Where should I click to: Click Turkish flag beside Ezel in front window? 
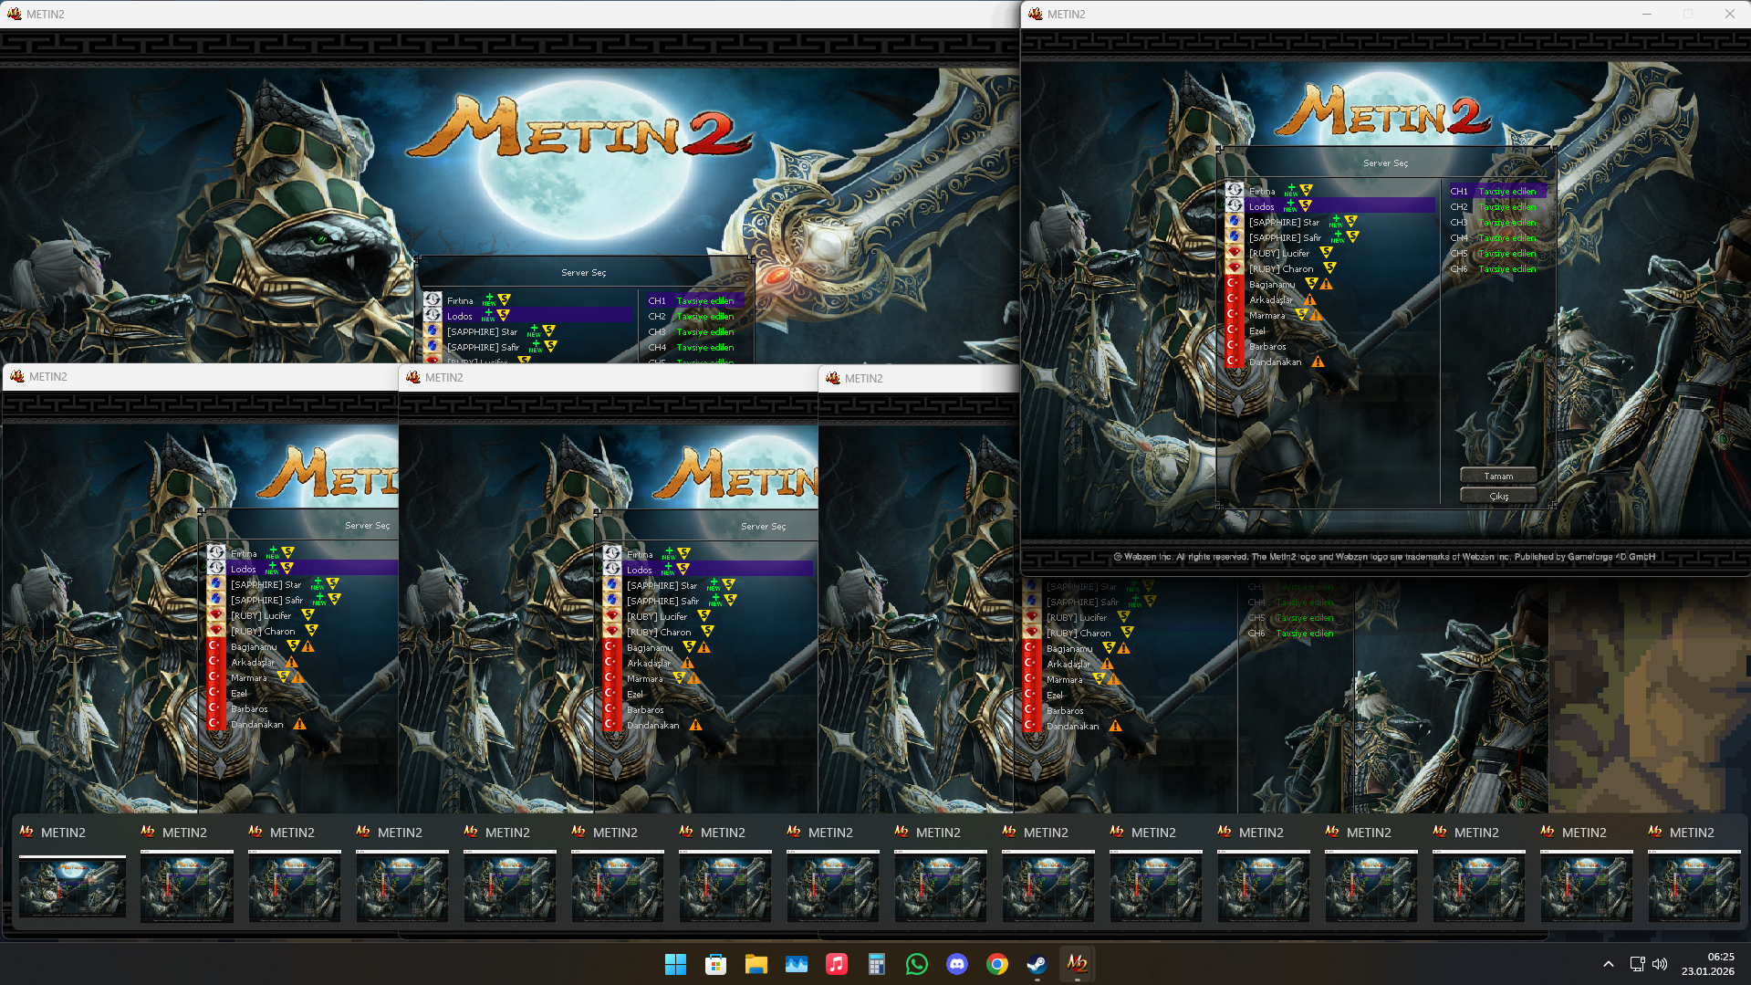point(1233,330)
